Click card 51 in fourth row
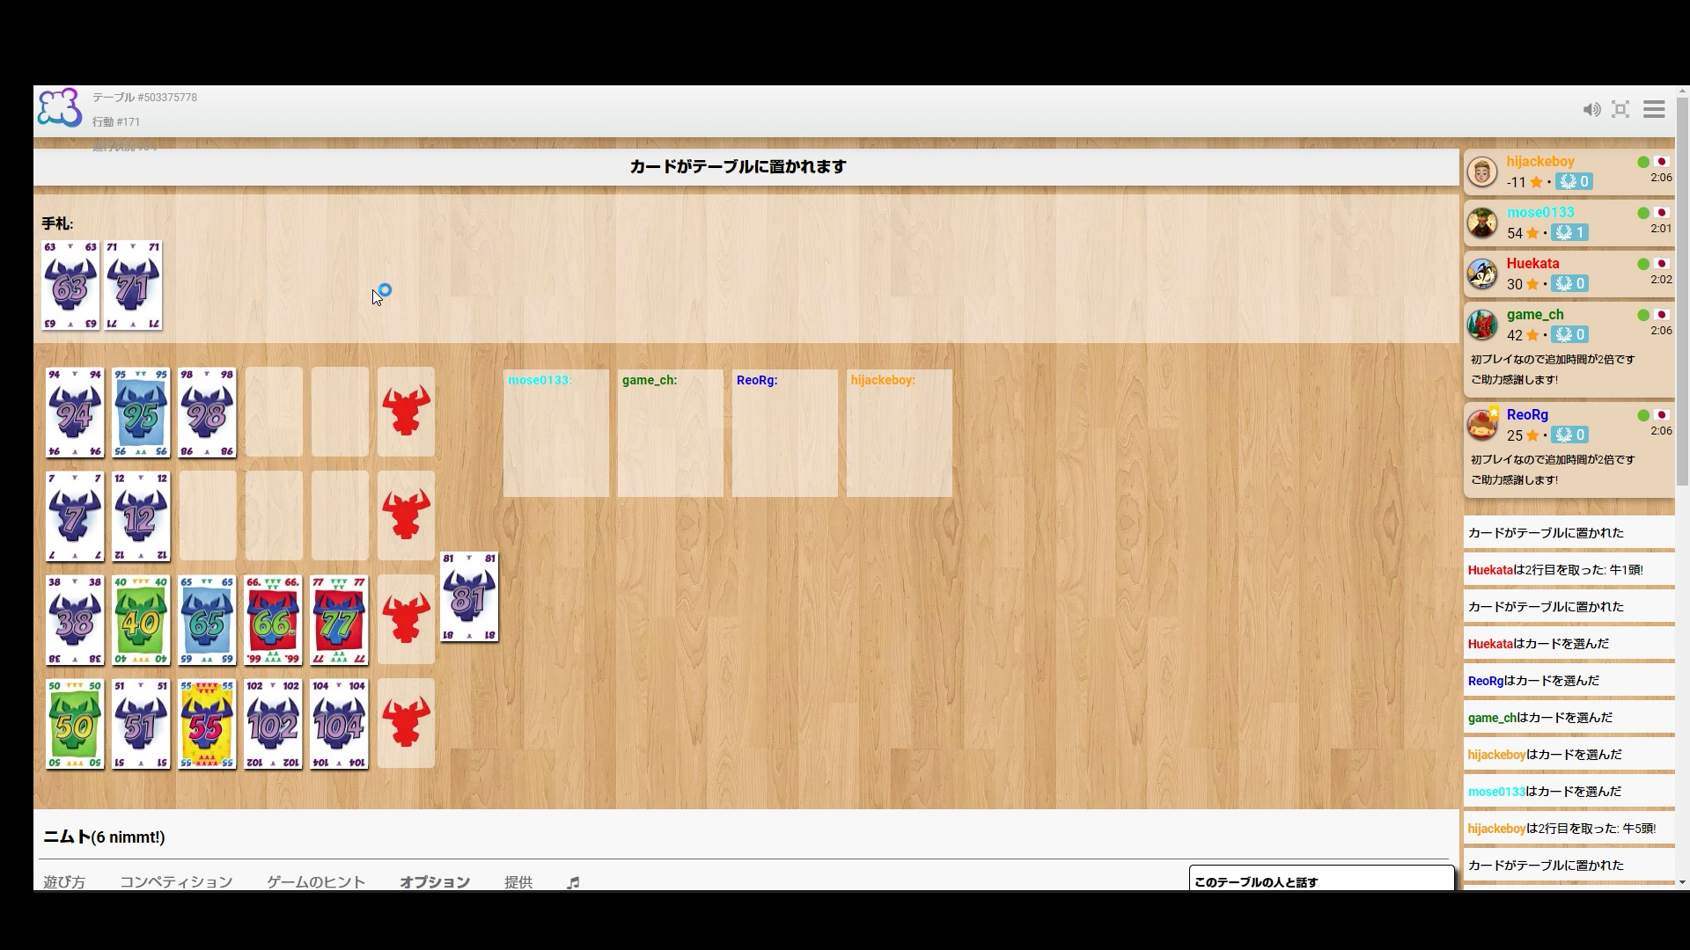 click(141, 724)
